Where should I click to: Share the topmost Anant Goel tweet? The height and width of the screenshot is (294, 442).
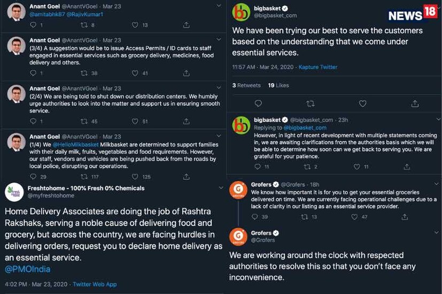[x=186, y=25]
